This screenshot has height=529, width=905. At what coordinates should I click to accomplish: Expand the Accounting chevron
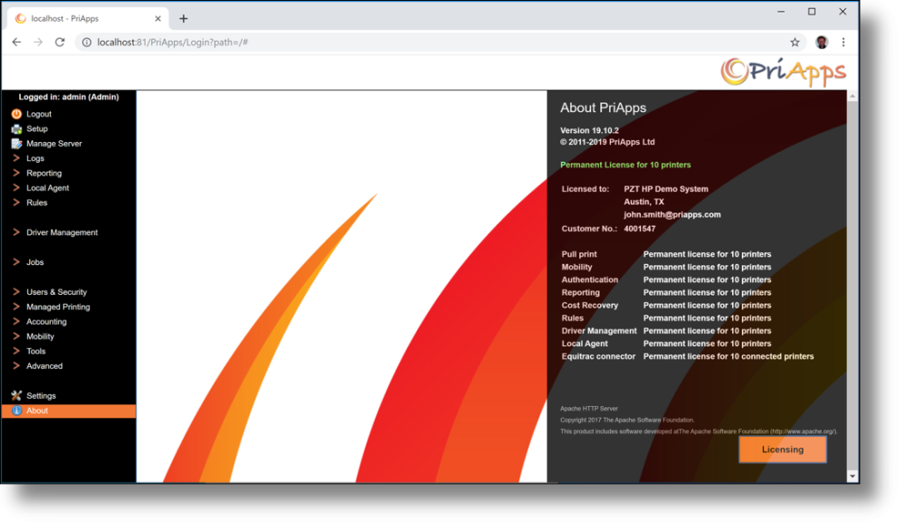(16, 321)
